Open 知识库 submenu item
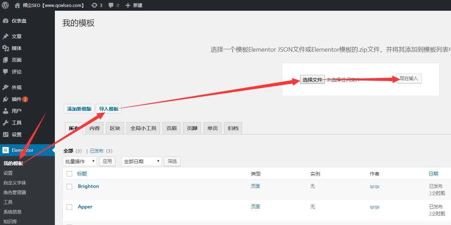Viewport: 451px width, 225px height. point(10,221)
